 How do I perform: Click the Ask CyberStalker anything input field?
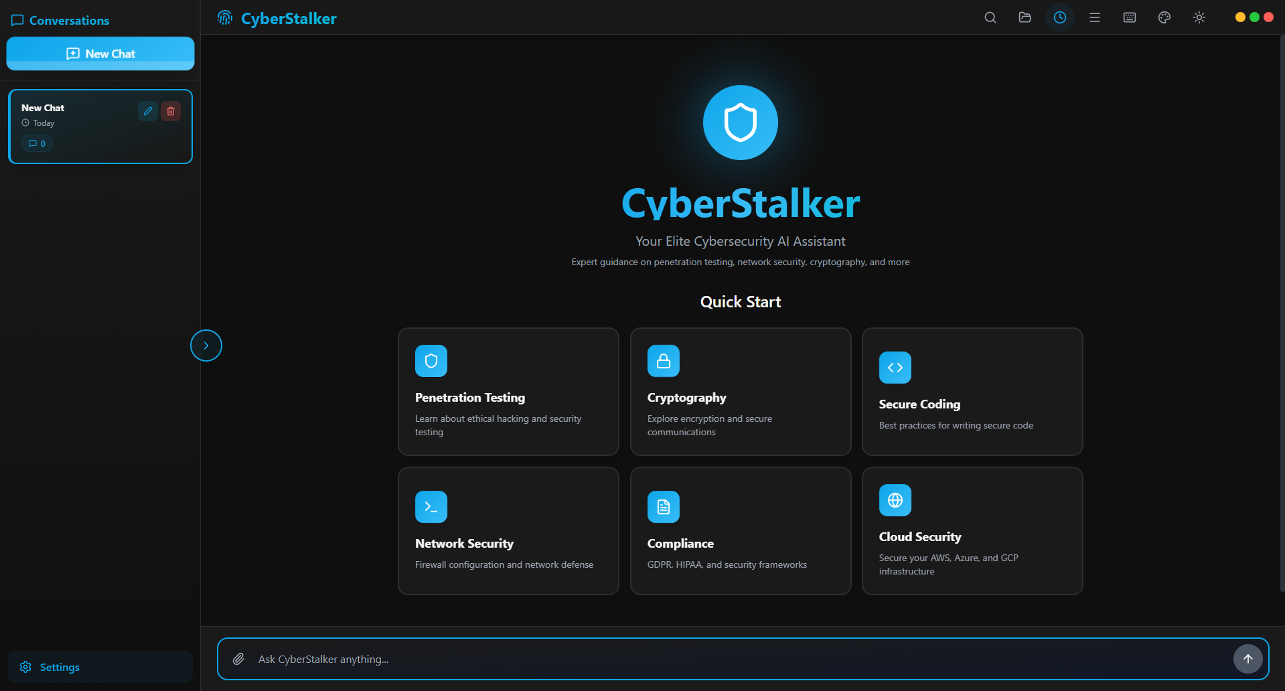point(737,659)
